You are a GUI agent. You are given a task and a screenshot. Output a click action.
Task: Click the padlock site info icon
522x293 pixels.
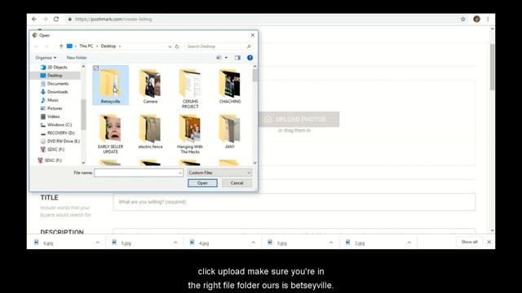[x=69, y=20]
